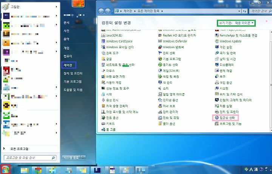Click Control Panel forward arrow button
Viewport: 272px width, 174px height.
pyautogui.click(x=108, y=11)
